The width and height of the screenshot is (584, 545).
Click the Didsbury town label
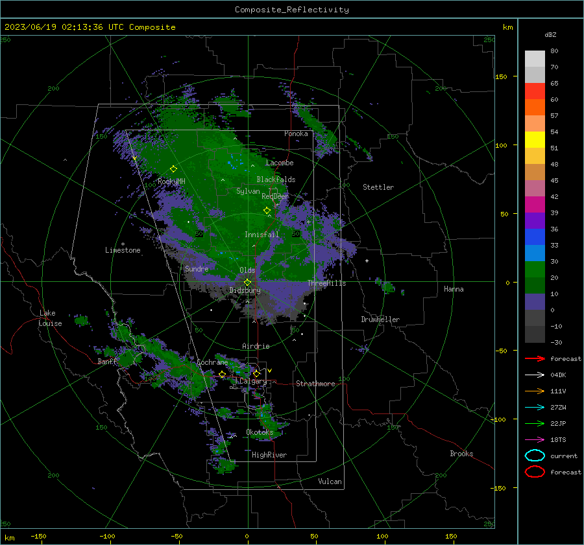click(x=245, y=290)
